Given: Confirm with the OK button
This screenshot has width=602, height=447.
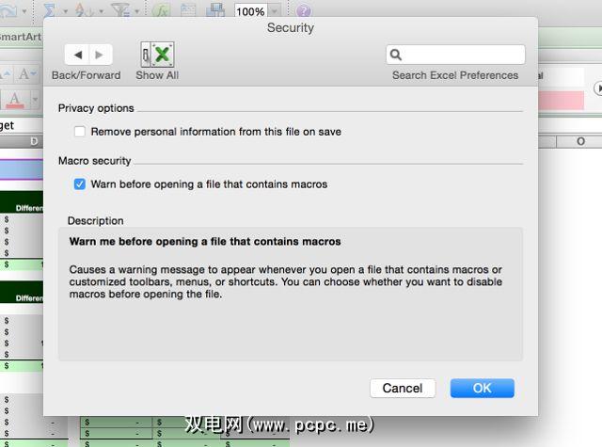Looking at the screenshot, I should (482, 388).
